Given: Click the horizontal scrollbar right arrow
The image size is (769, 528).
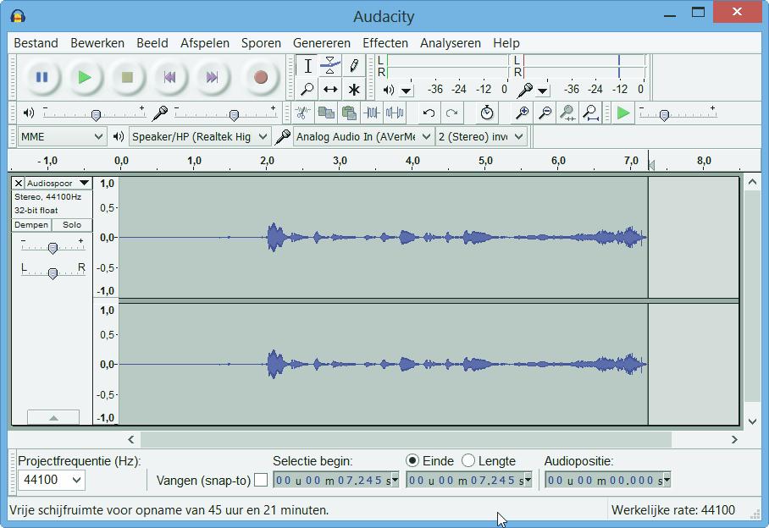Looking at the screenshot, I should coord(734,440).
